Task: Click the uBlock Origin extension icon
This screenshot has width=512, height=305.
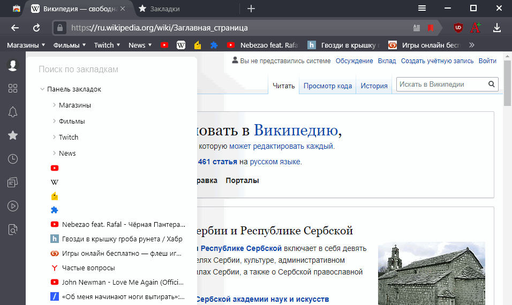Action: pos(458,28)
